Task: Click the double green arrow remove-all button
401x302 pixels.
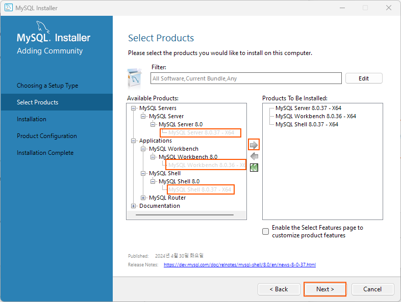Action: [254, 168]
